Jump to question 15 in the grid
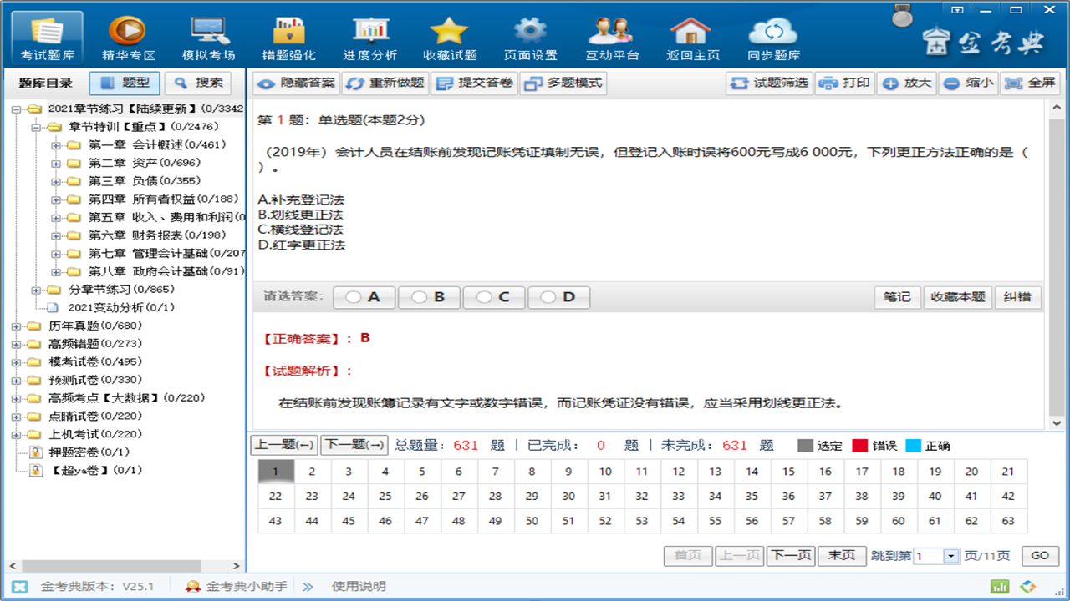Screen dimensions: 1070x601 click(x=787, y=472)
